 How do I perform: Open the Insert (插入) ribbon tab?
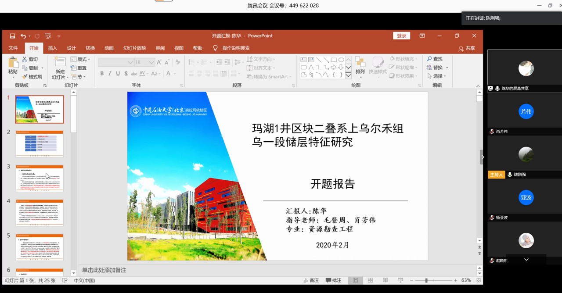(52, 48)
